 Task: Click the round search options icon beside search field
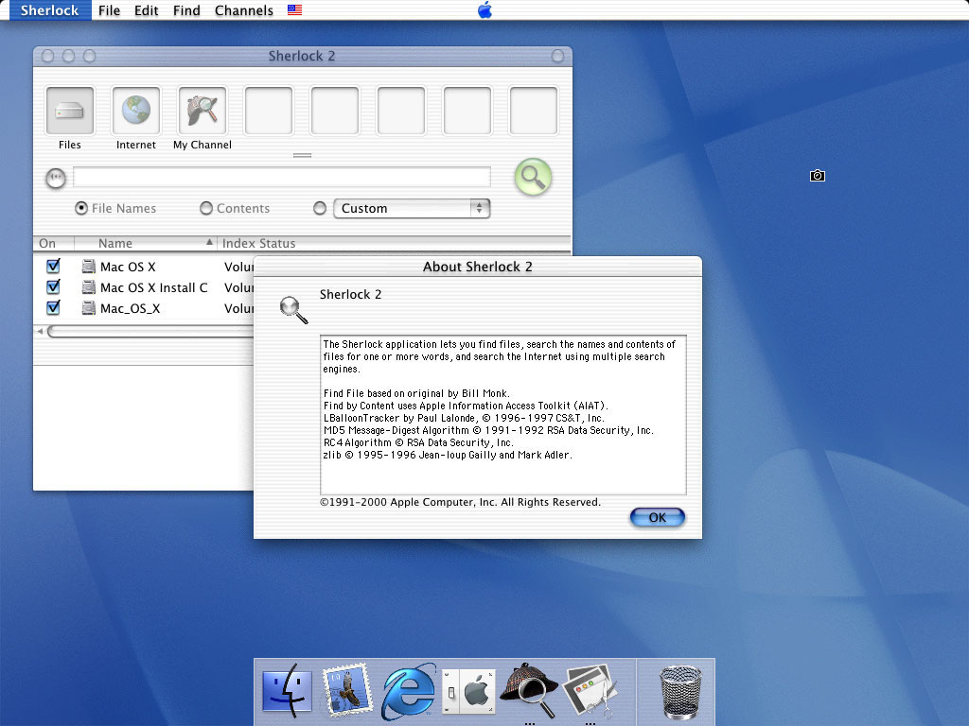point(56,179)
